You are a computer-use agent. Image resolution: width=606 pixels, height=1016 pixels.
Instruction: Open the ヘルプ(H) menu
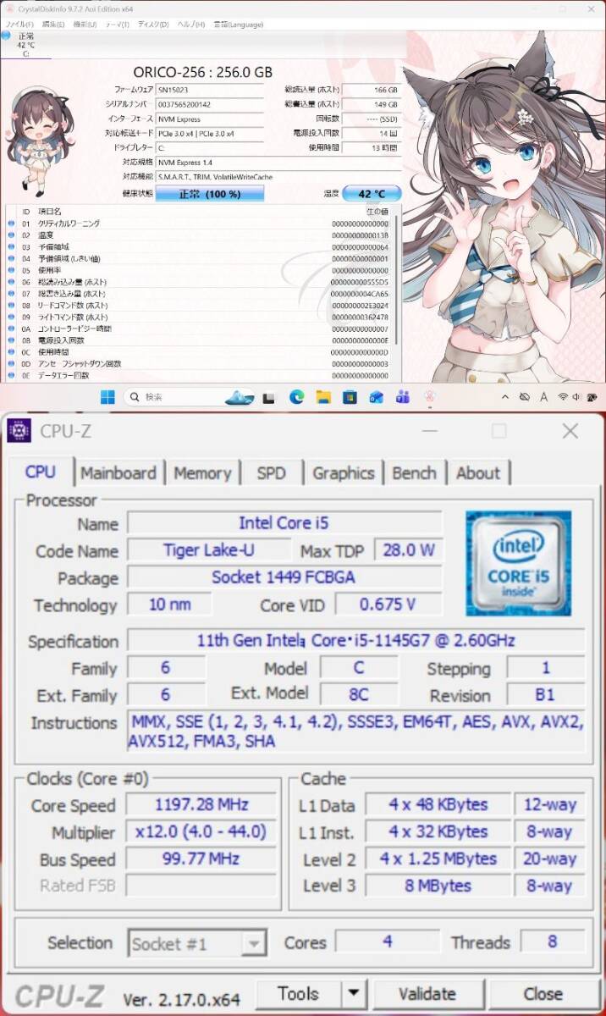(190, 25)
